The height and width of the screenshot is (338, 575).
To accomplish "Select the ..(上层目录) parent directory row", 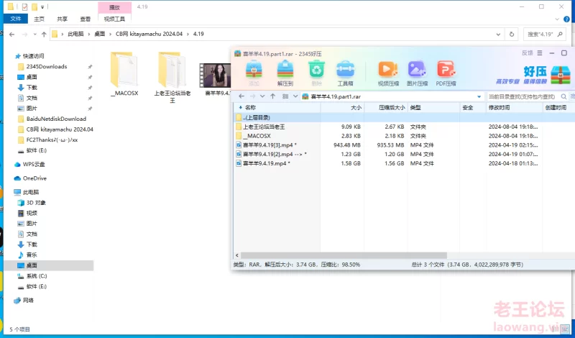I will click(405, 117).
